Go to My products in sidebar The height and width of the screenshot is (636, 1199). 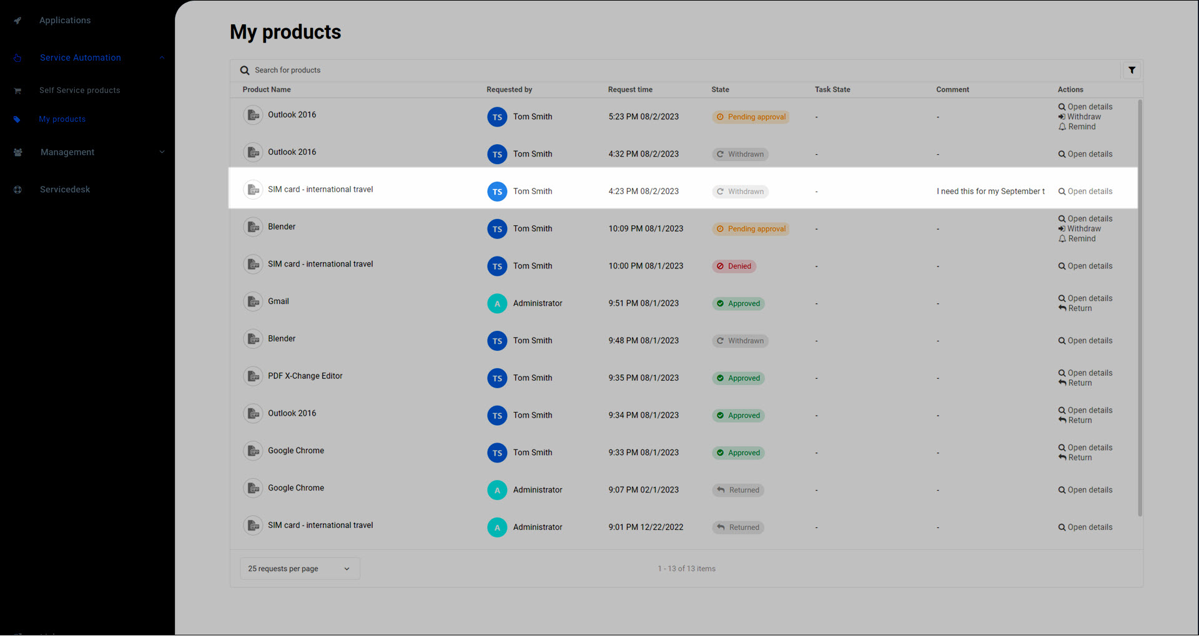coord(62,119)
